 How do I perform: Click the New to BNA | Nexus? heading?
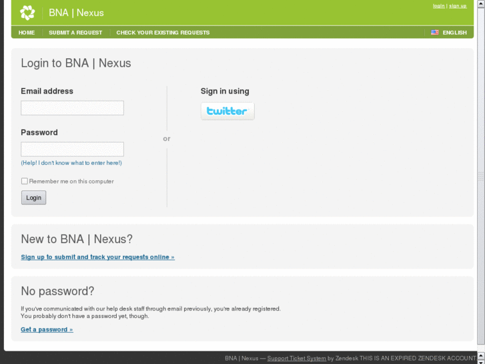point(77,239)
